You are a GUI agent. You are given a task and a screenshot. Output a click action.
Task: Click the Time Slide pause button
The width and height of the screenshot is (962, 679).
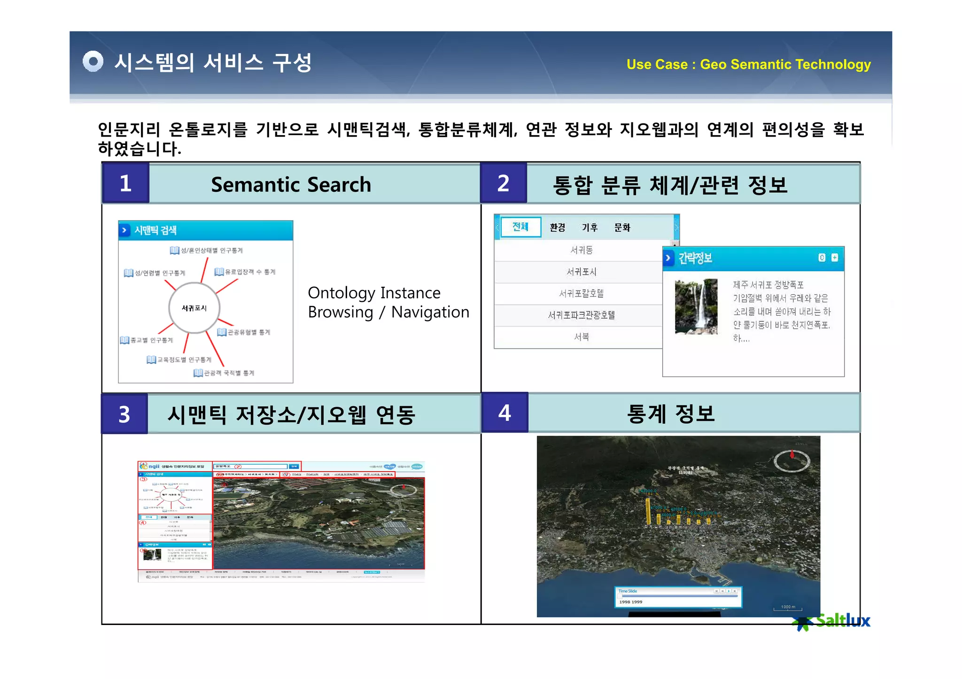[x=722, y=591]
